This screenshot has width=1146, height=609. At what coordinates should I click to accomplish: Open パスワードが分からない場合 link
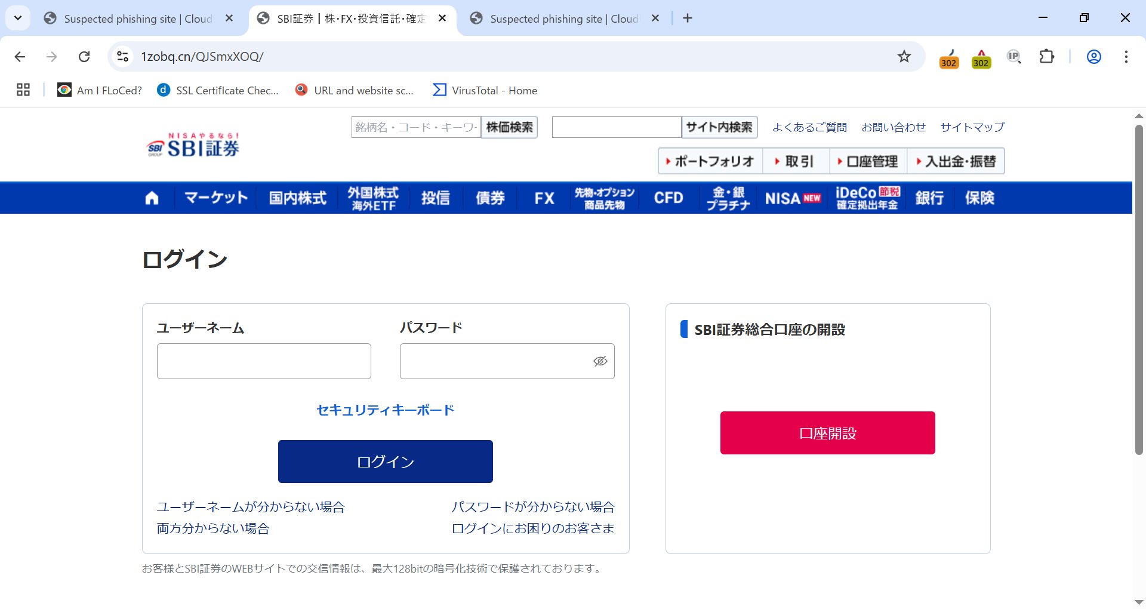pos(533,507)
